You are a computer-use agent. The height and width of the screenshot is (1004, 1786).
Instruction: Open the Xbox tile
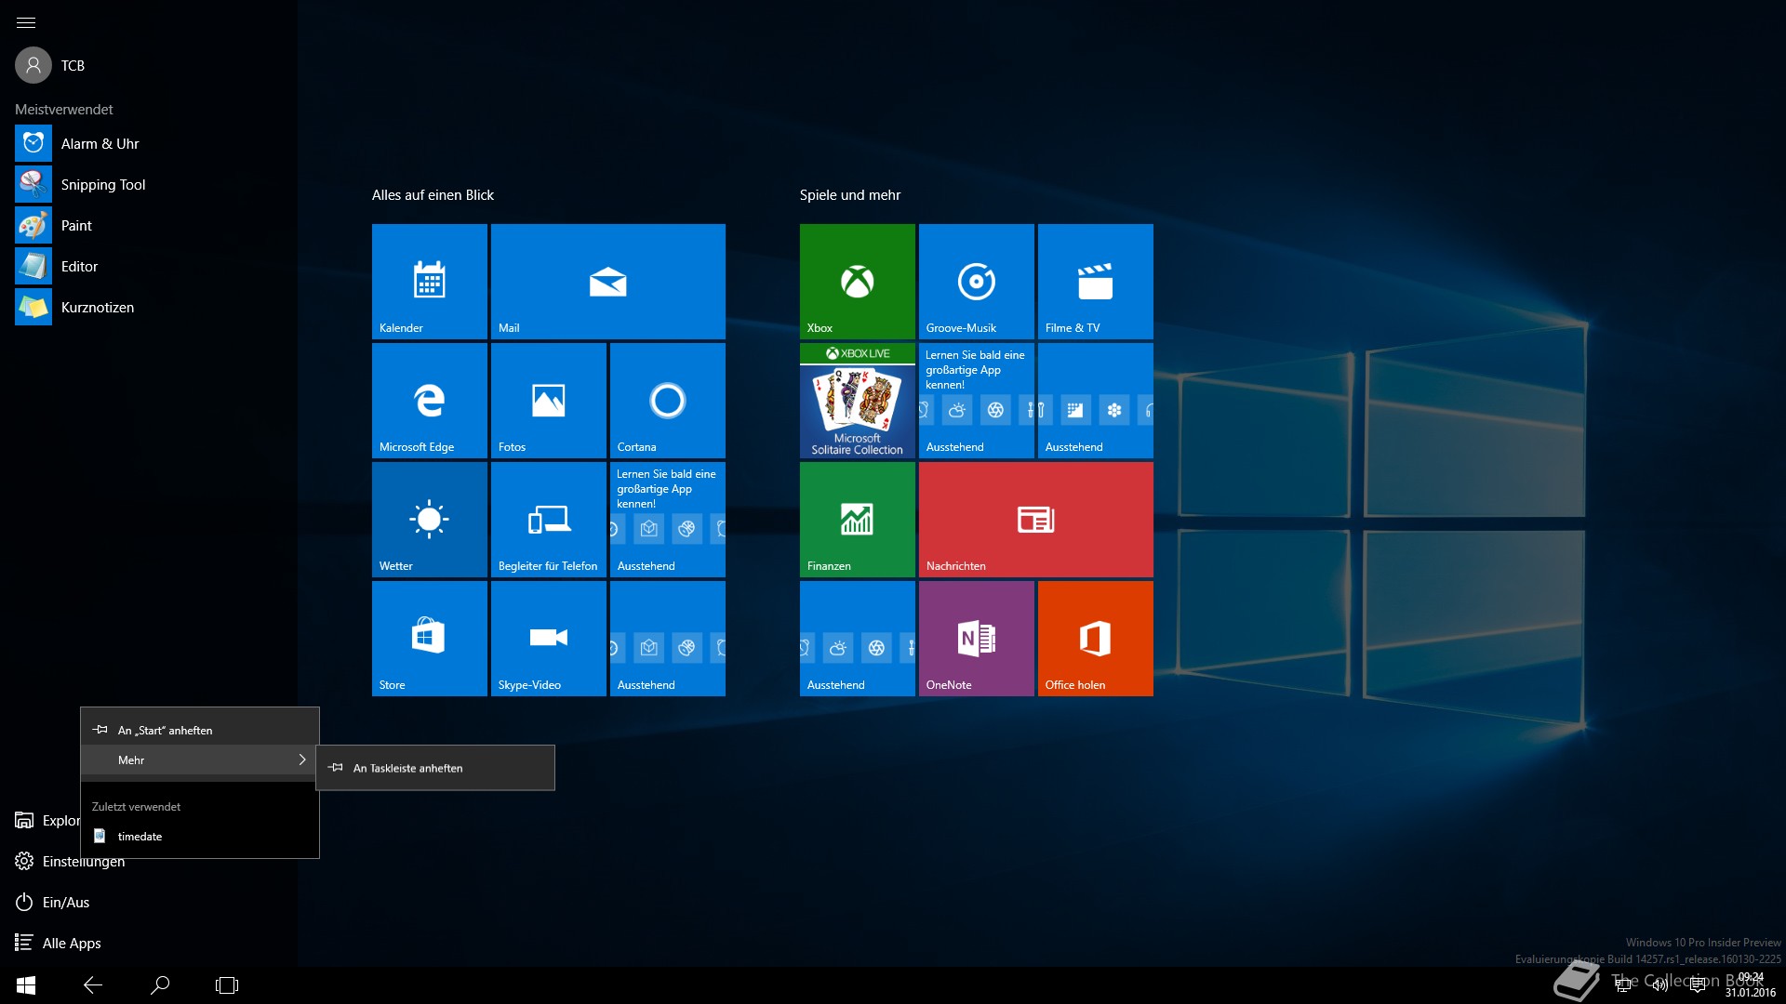click(x=858, y=282)
